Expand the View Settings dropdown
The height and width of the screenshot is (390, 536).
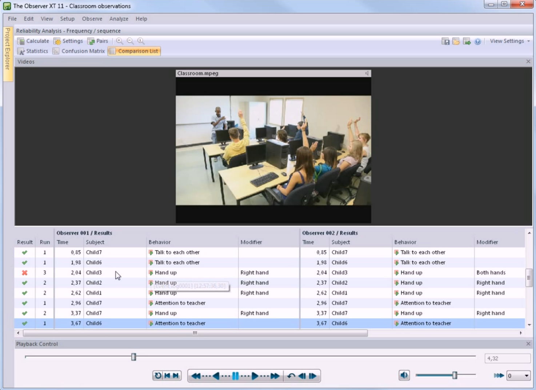point(509,41)
